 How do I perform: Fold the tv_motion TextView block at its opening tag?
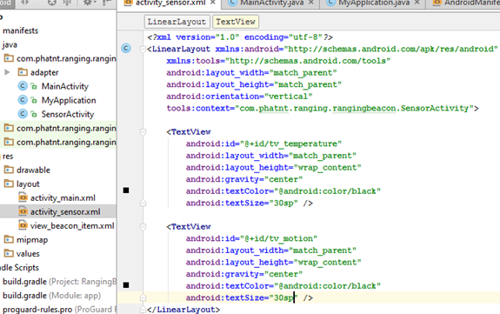pos(143,226)
